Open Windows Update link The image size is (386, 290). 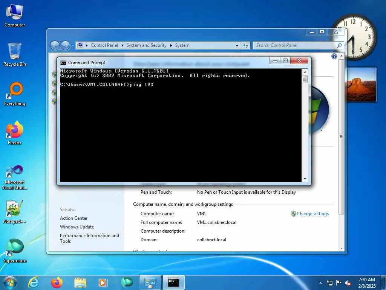[77, 227]
